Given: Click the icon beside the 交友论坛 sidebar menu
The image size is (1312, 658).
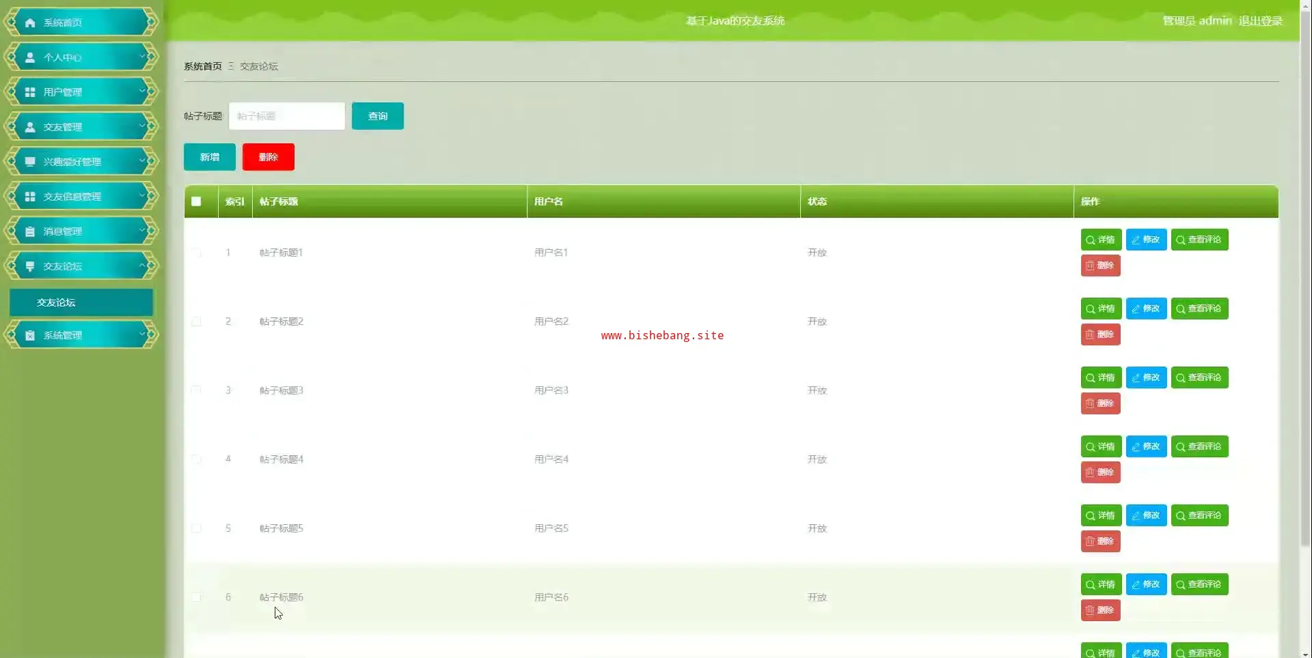Looking at the screenshot, I should [30, 266].
